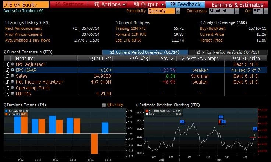Screen dimensions: 271x162
Task: Click the Quarterly periodicity field
Action: pyautogui.click(x=162, y=11)
